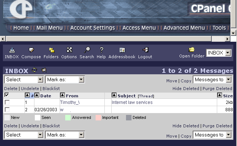Expand the top Select: dropdown
Viewport: 237px width, 146px height.
[24, 79]
